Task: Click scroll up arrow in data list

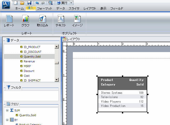Action: (57, 47)
